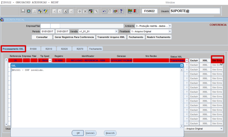Click the Registro cell R-1000
228x137 pixels.
(x=59, y=61)
